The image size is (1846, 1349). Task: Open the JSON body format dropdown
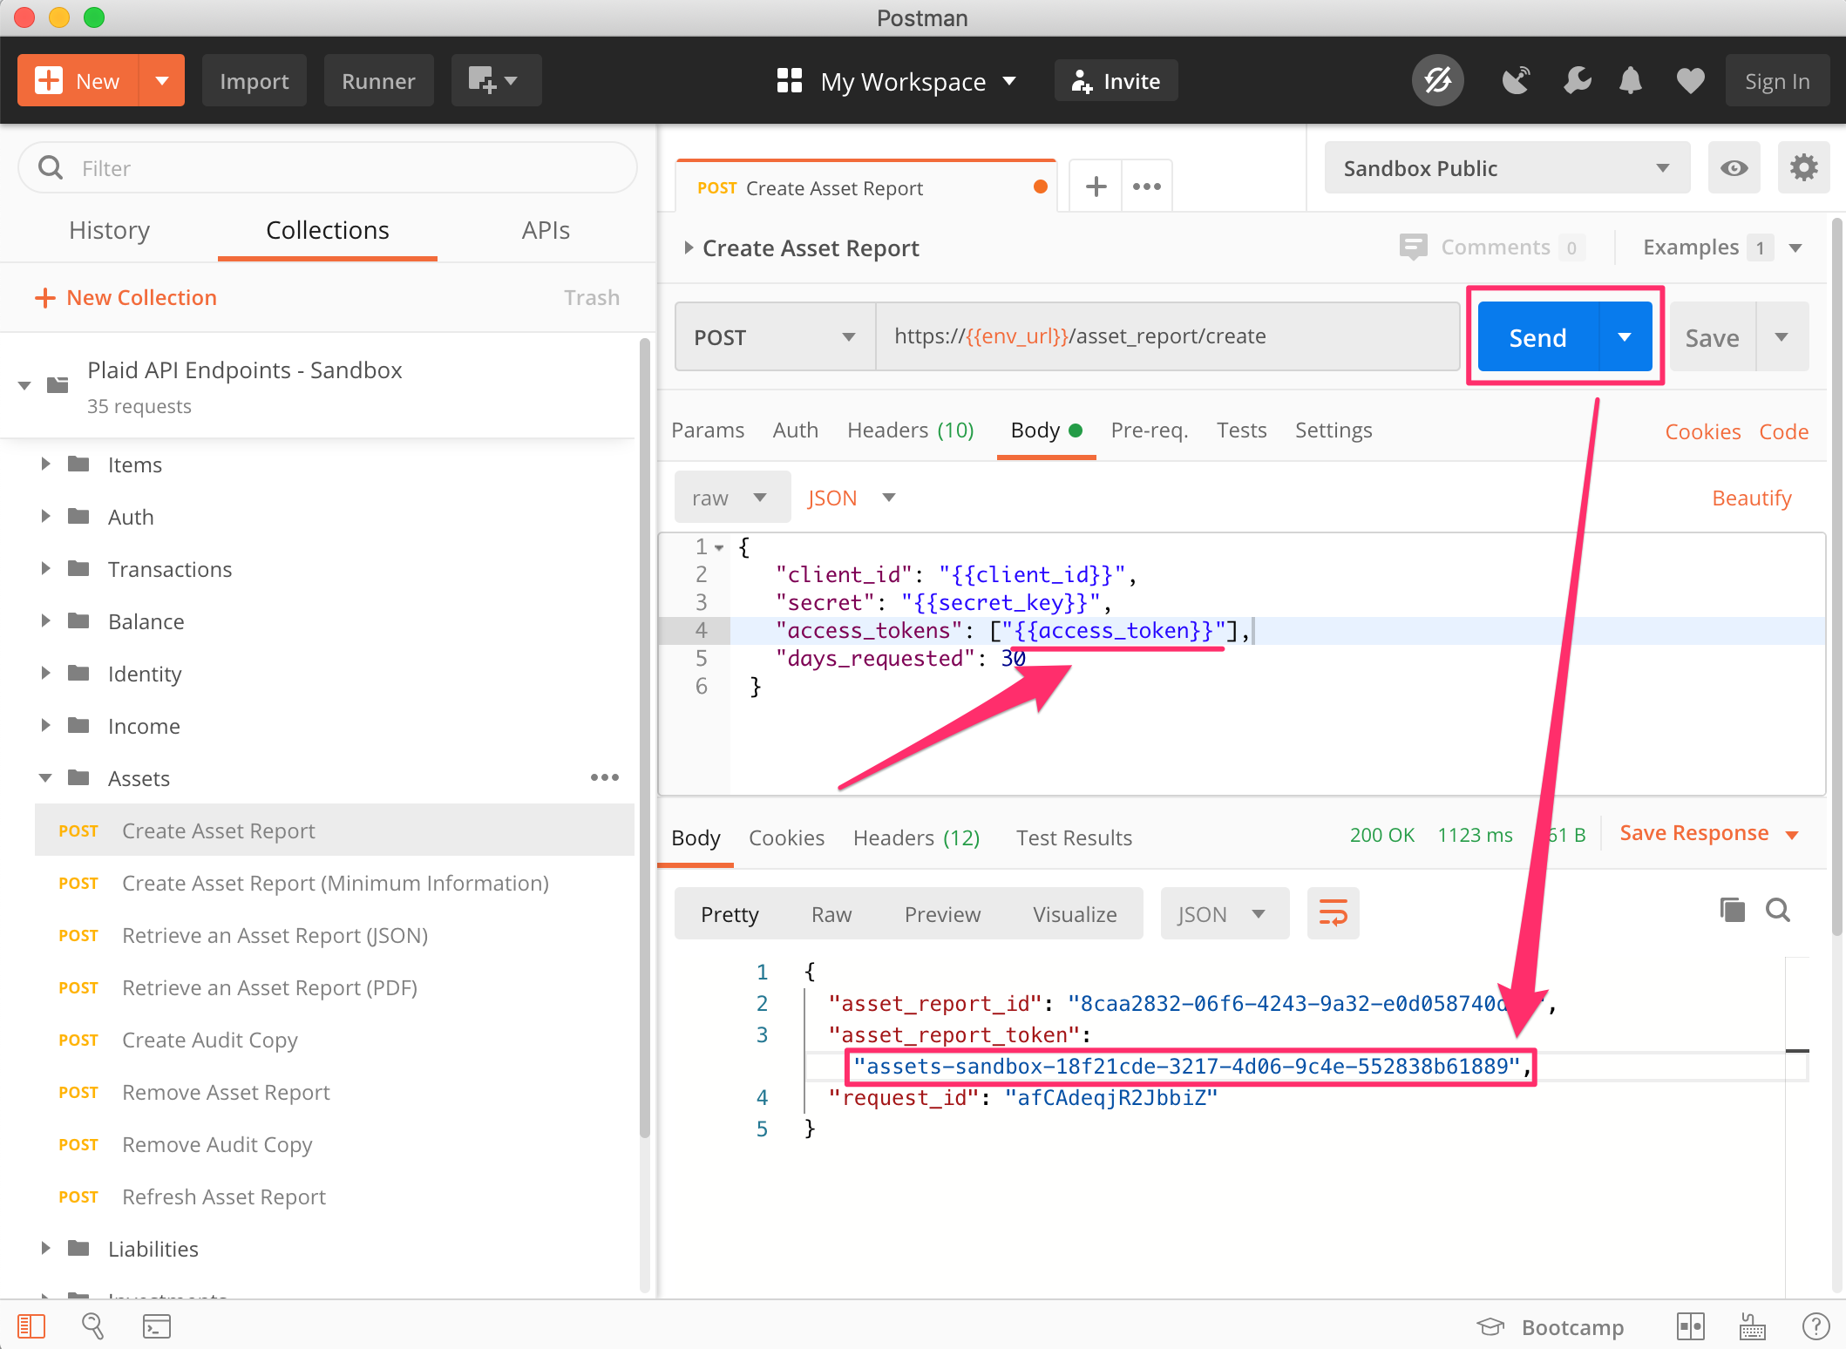(852, 498)
